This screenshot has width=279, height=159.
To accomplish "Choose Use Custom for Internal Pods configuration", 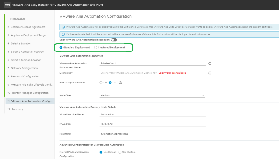I will [120, 152].
